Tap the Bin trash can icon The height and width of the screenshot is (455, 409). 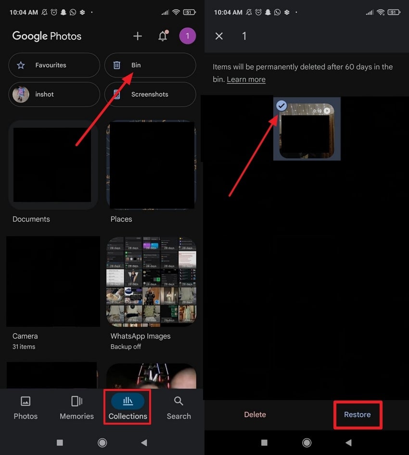(x=117, y=65)
